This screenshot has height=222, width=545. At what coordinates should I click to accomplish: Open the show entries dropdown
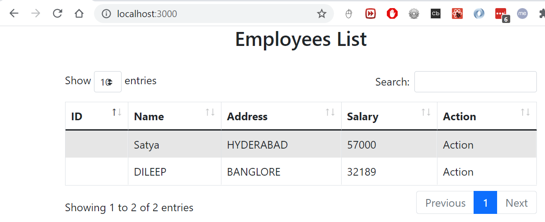tap(108, 82)
